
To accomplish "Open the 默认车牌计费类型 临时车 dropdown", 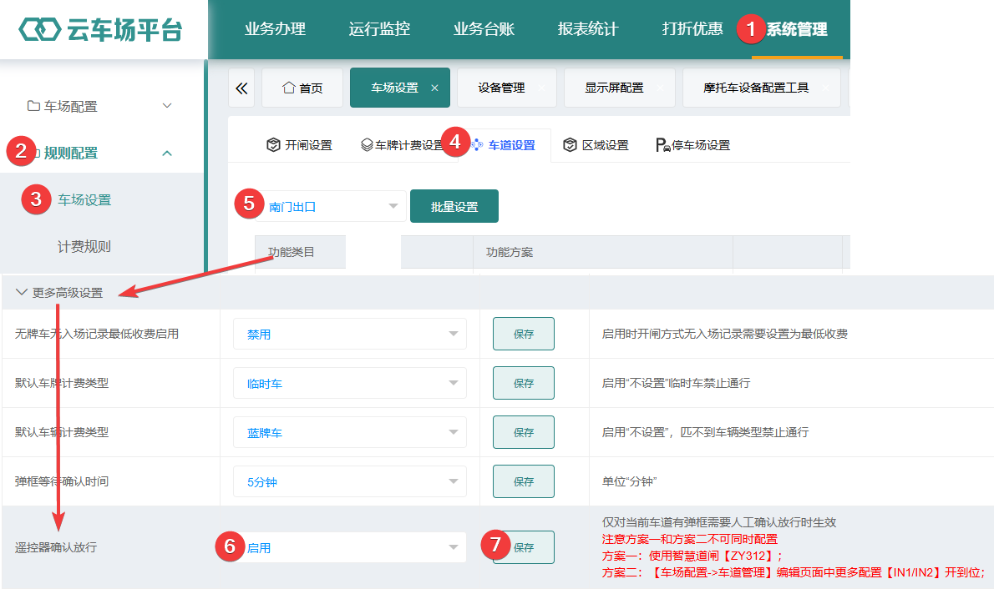I will coord(350,383).
